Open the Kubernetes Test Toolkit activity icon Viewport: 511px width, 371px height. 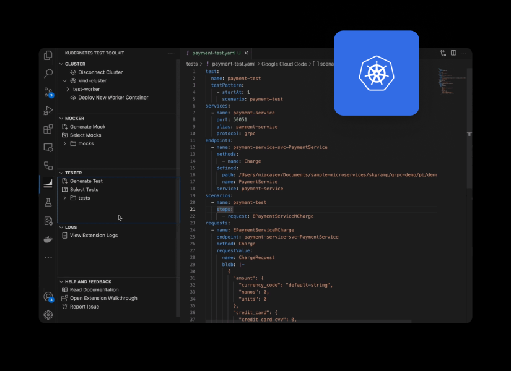tap(48, 184)
